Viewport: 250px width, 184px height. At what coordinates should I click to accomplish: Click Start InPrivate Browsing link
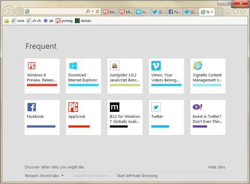tap(137, 176)
